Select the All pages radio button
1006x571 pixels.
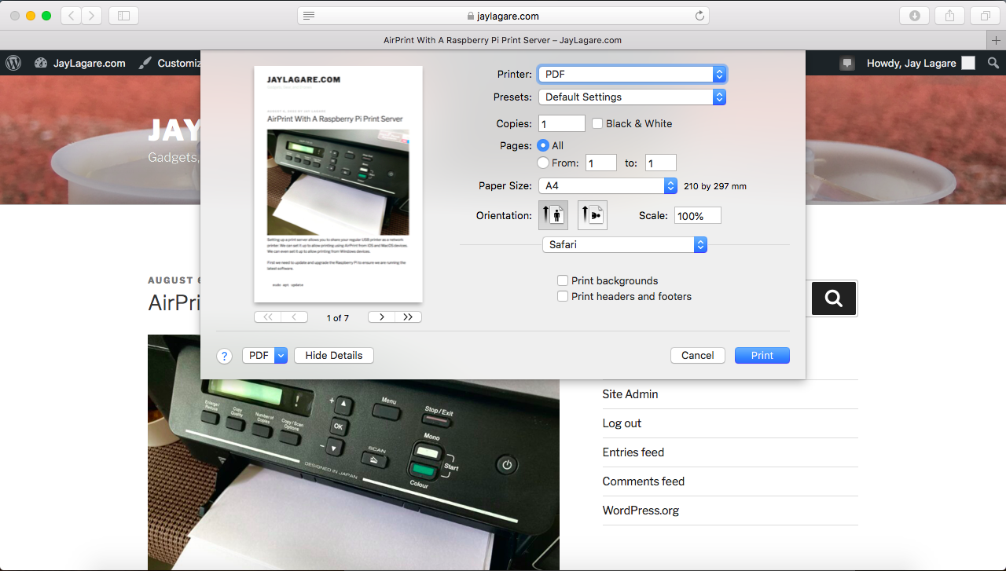543,145
